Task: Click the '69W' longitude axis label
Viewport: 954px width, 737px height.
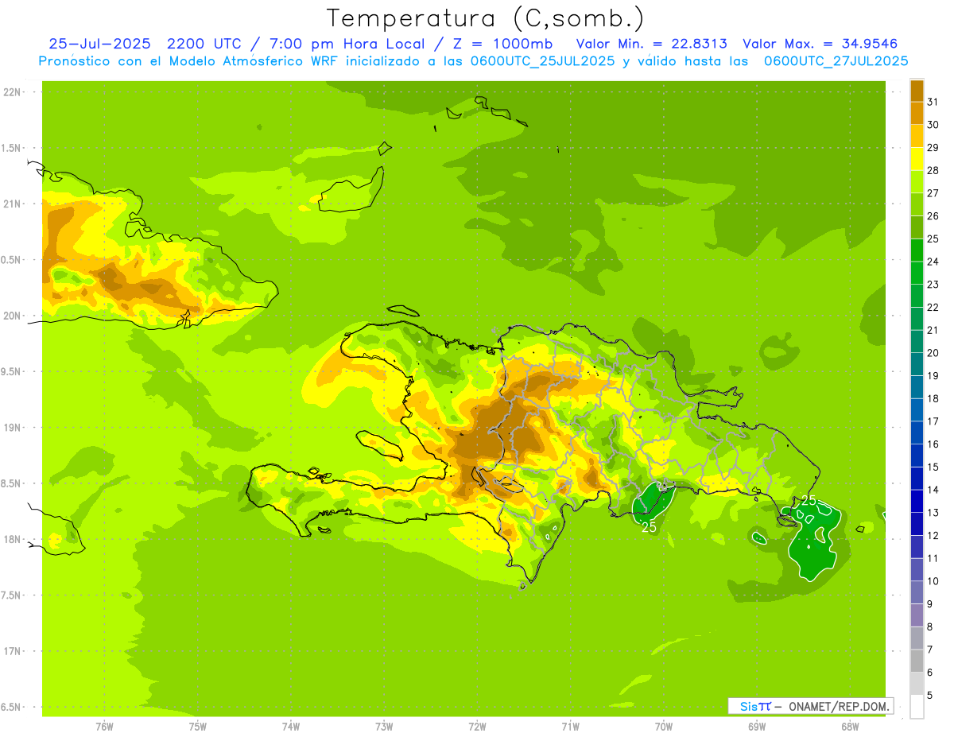Action: point(756,727)
